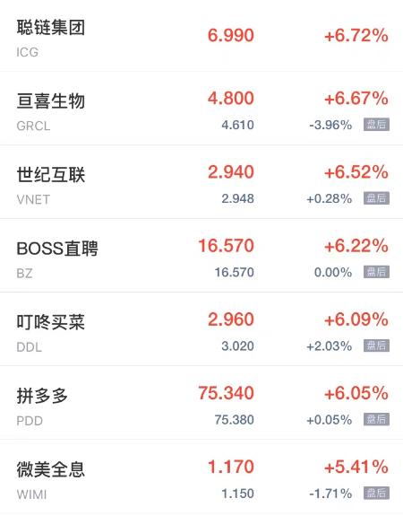Click the VNET ticker symbol

pyautogui.click(x=33, y=200)
